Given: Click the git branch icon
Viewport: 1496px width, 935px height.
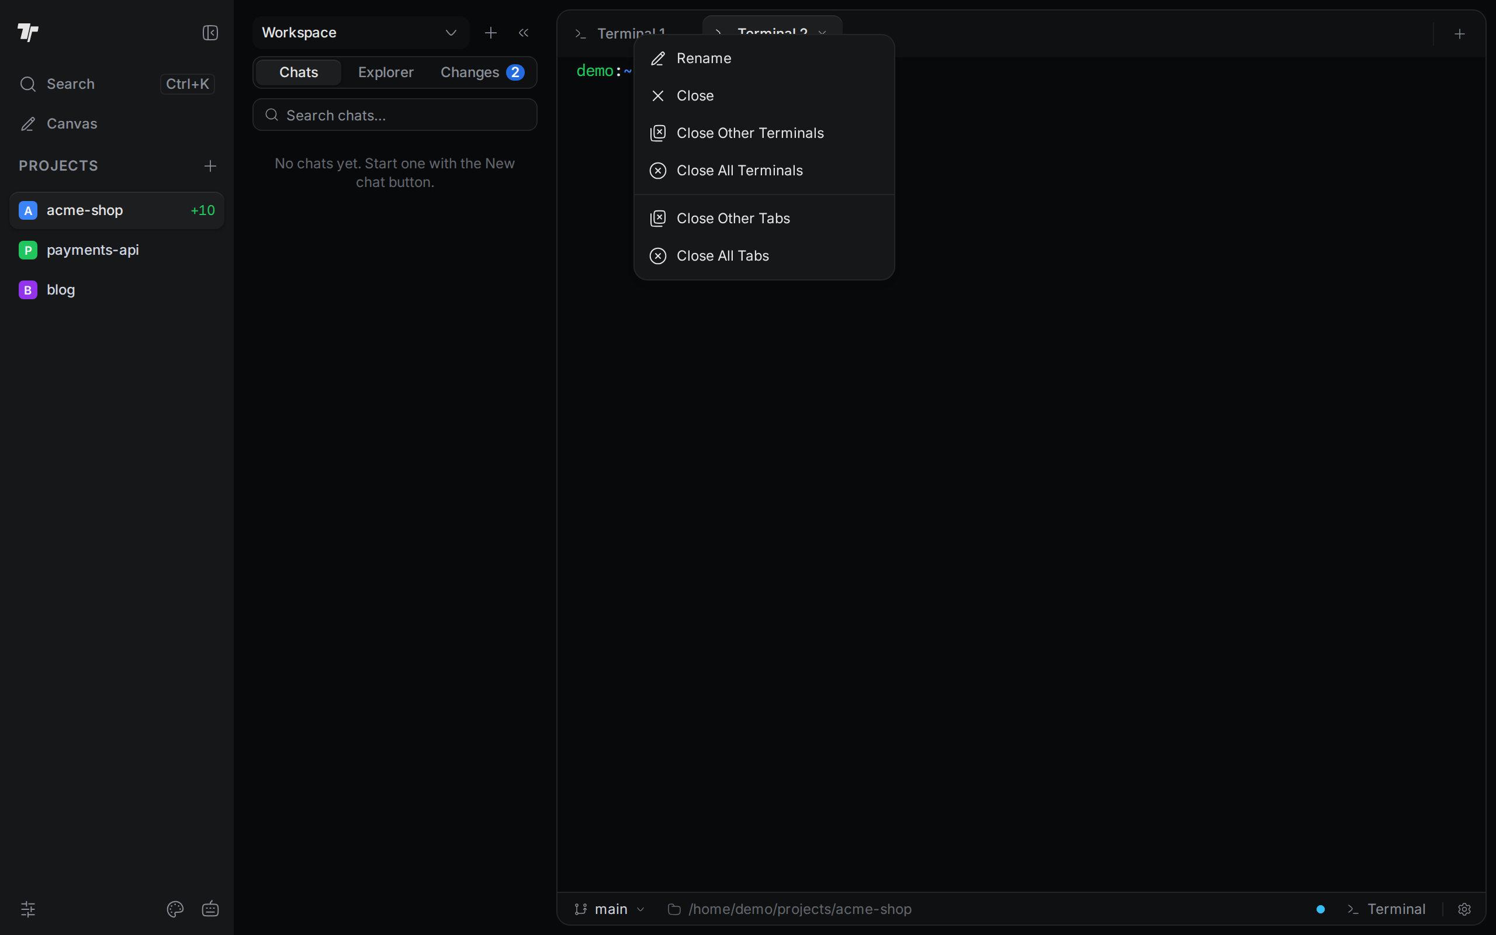Looking at the screenshot, I should pyautogui.click(x=580, y=909).
